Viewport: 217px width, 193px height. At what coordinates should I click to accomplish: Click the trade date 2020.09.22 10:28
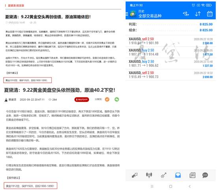[203, 39]
